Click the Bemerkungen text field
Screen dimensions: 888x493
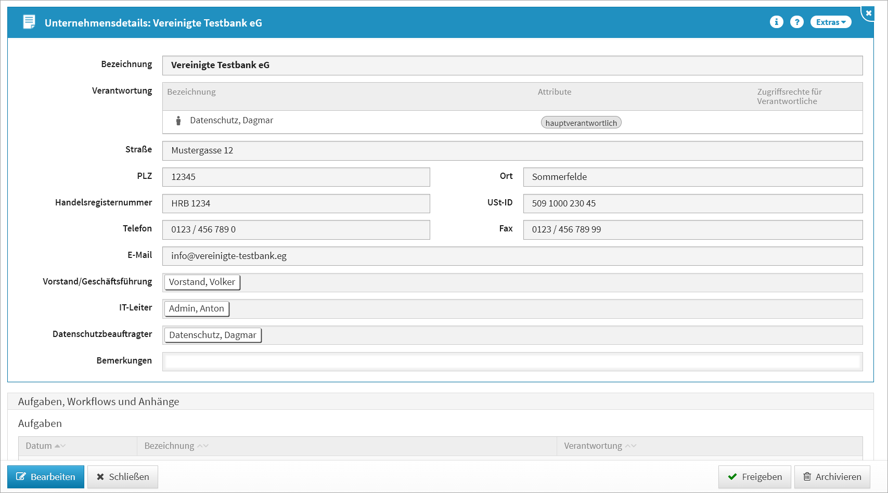(x=512, y=361)
